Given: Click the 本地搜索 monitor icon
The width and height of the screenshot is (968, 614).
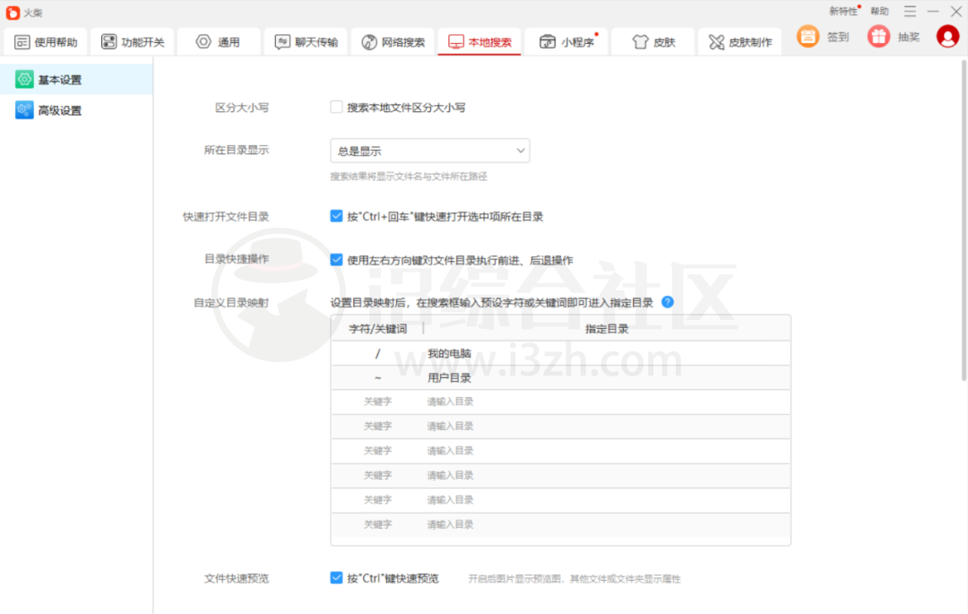Looking at the screenshot, I should [455, 41].
